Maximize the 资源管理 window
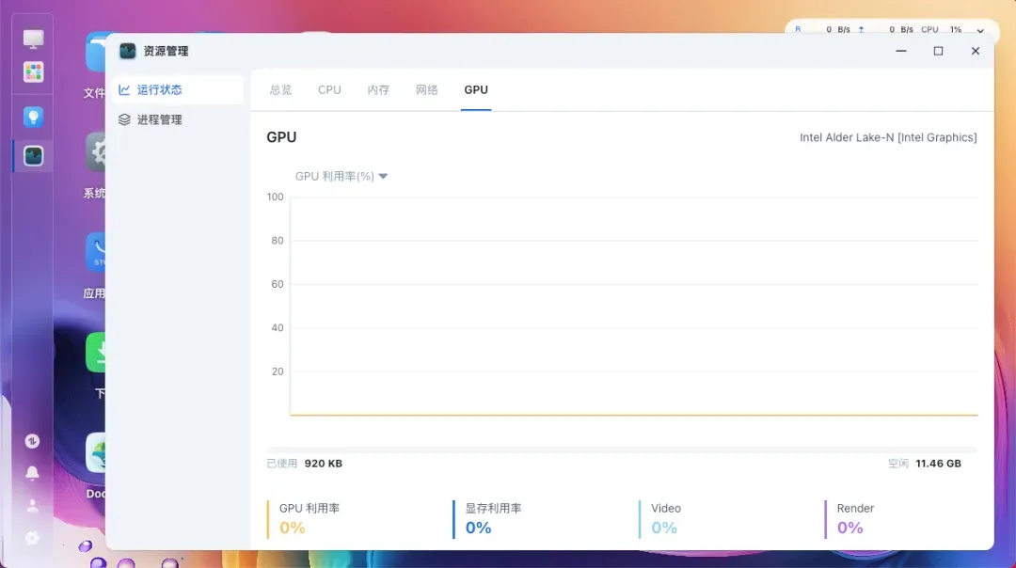The image size is (1016, 568). coord(938,51)
